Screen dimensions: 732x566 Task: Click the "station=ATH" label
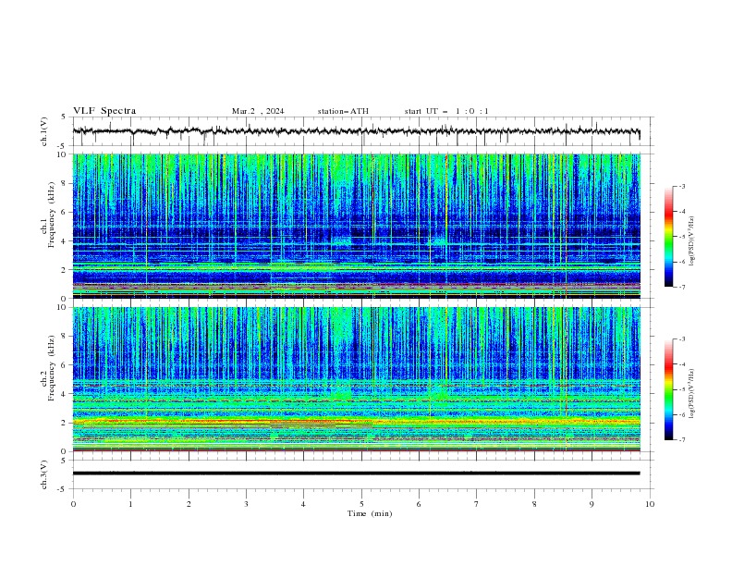[x=343, y=111]
